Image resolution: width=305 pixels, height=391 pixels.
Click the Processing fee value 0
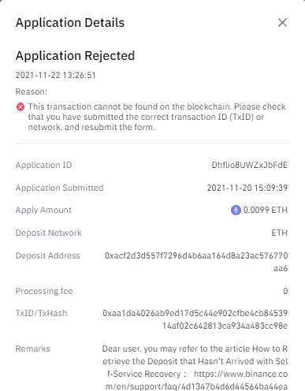285,291
